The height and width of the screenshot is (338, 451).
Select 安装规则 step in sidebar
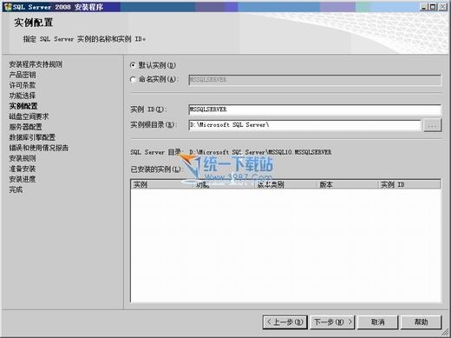[x=23, y=158]
